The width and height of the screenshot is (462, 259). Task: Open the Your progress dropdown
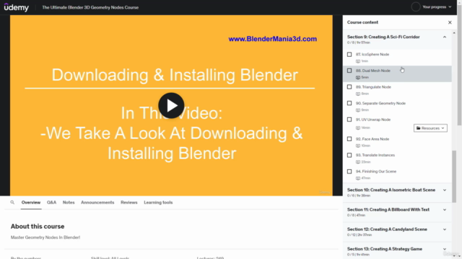[x=437, y=6]
